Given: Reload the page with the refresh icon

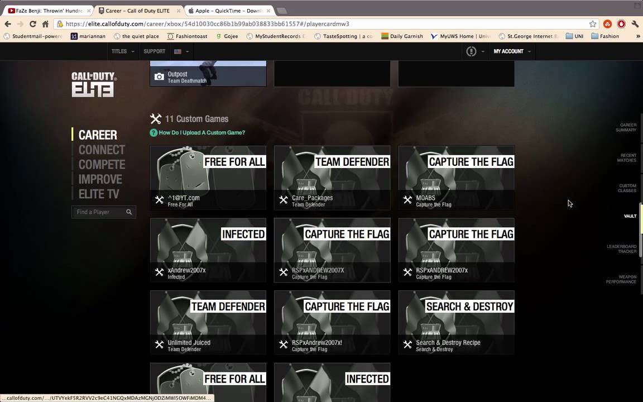Looking at the screenshot, I should [x=33, y=24].
